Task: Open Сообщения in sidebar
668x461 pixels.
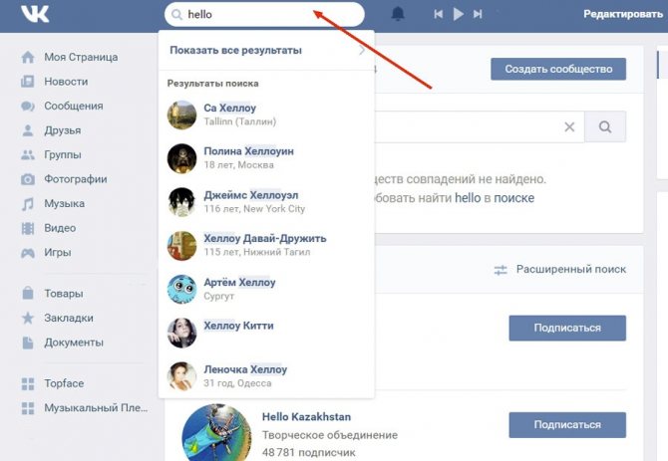Action: (x=74, y=106)
